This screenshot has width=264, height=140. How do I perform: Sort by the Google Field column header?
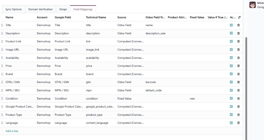[63, 17]
